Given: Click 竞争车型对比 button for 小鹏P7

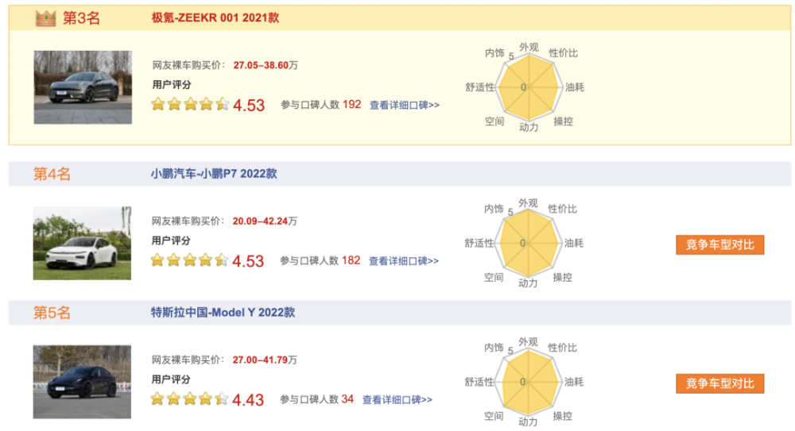Looking at the screenshot, I should click(x=719, y=244).
